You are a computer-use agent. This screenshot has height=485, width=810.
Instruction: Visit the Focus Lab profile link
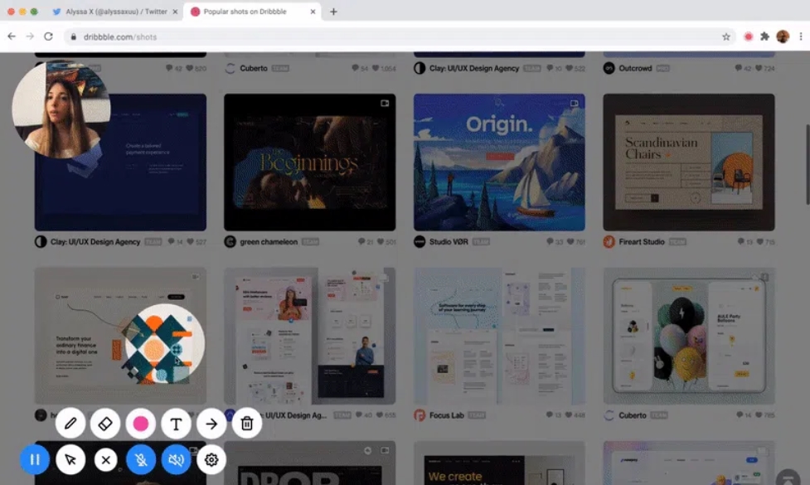tap(446, 415)
